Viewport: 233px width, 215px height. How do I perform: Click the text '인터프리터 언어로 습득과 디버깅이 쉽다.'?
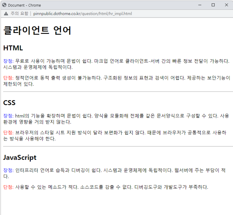[59, 170]
